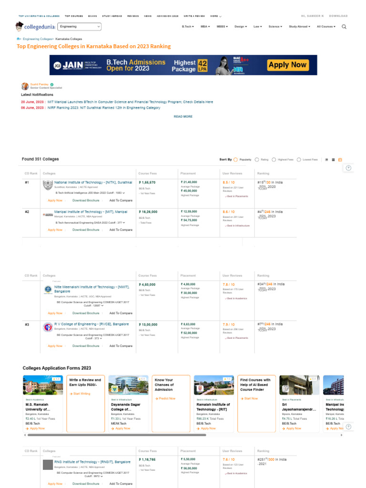Image resolution: width=366 pixels, height=488 pixels.
Task: Switch to medium rows view icon
Action: point(333,160)
